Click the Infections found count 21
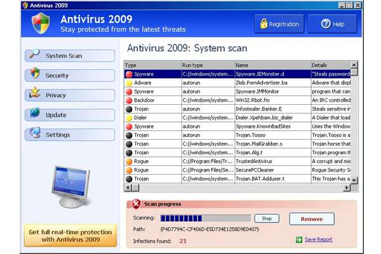The width and height of the screenshot is (381, 254). (x=183, y=241)
